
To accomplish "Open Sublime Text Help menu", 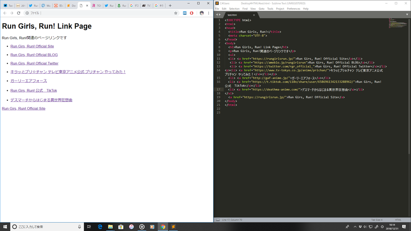I will pos(305,9).
